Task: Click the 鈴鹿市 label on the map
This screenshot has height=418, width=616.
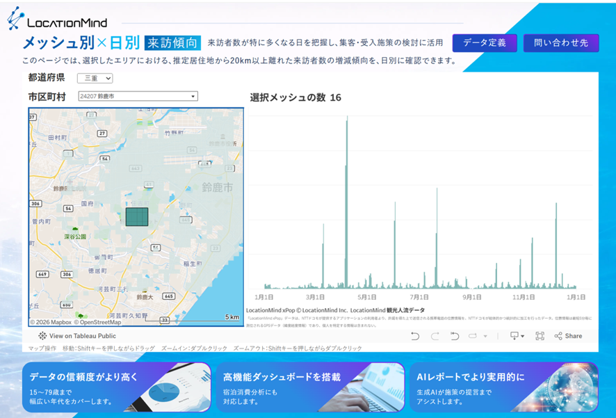Action: (217, 187)
